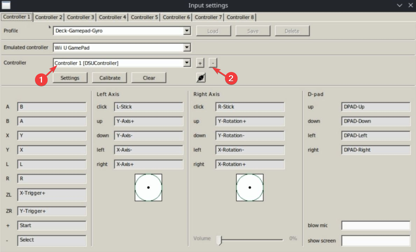416x252 pixels.
Task: Select the B button mapping field
Action: pyautogui.click(x=52, y=121)
